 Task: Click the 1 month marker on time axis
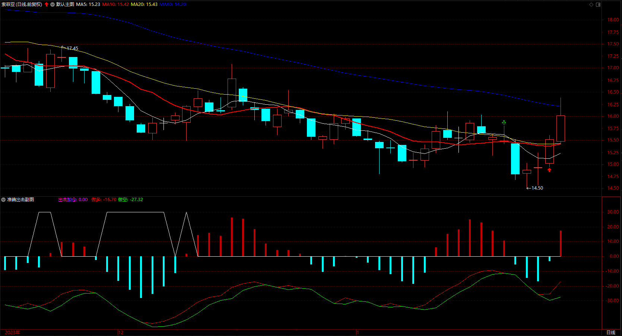[x=358, y=332]
